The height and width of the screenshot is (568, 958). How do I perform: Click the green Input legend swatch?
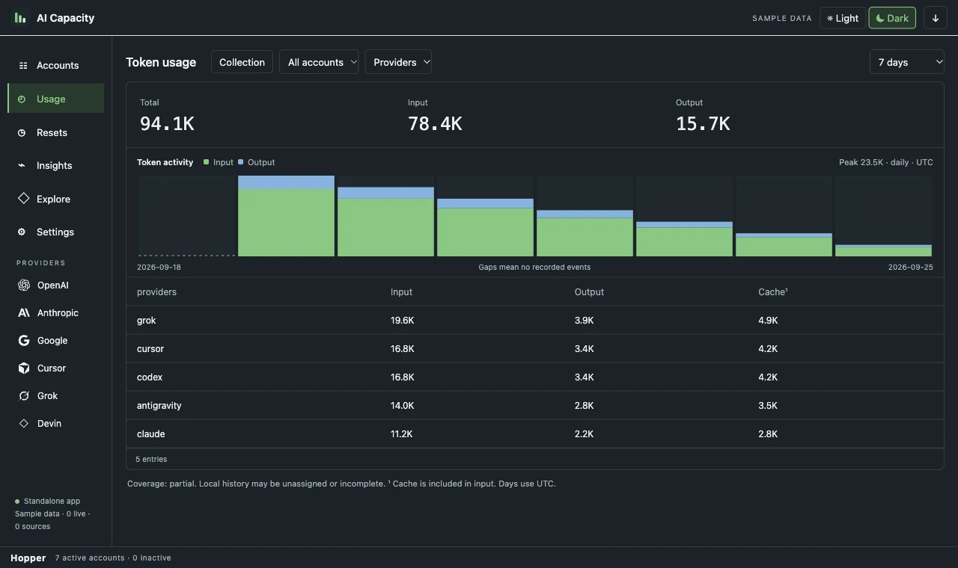coord(206,161)
